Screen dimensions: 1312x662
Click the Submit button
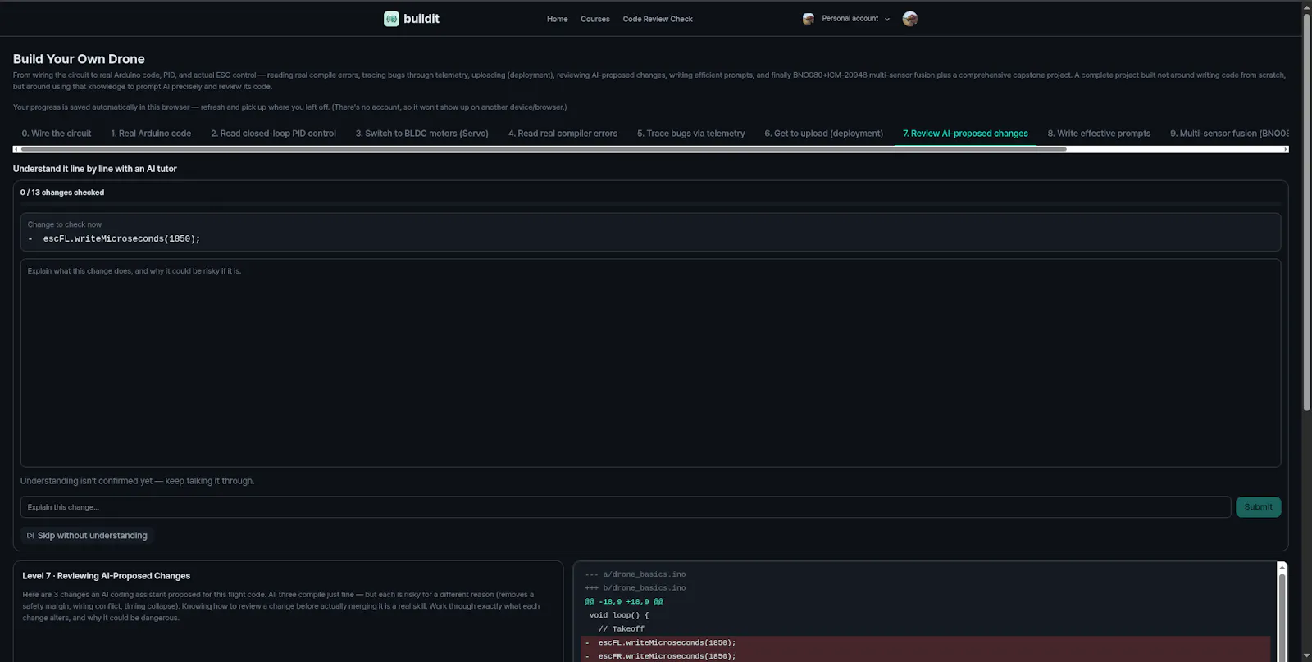[x=1258, y=507]
